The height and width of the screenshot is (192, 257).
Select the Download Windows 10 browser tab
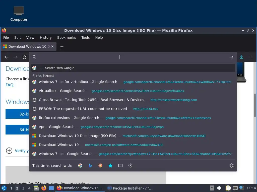[29, 46]
